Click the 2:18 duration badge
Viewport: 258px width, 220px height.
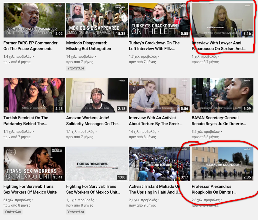(122, 109)
